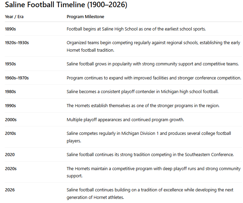
Task: Click the 1960s–1970s era label
Action: [x=17, y=78]
